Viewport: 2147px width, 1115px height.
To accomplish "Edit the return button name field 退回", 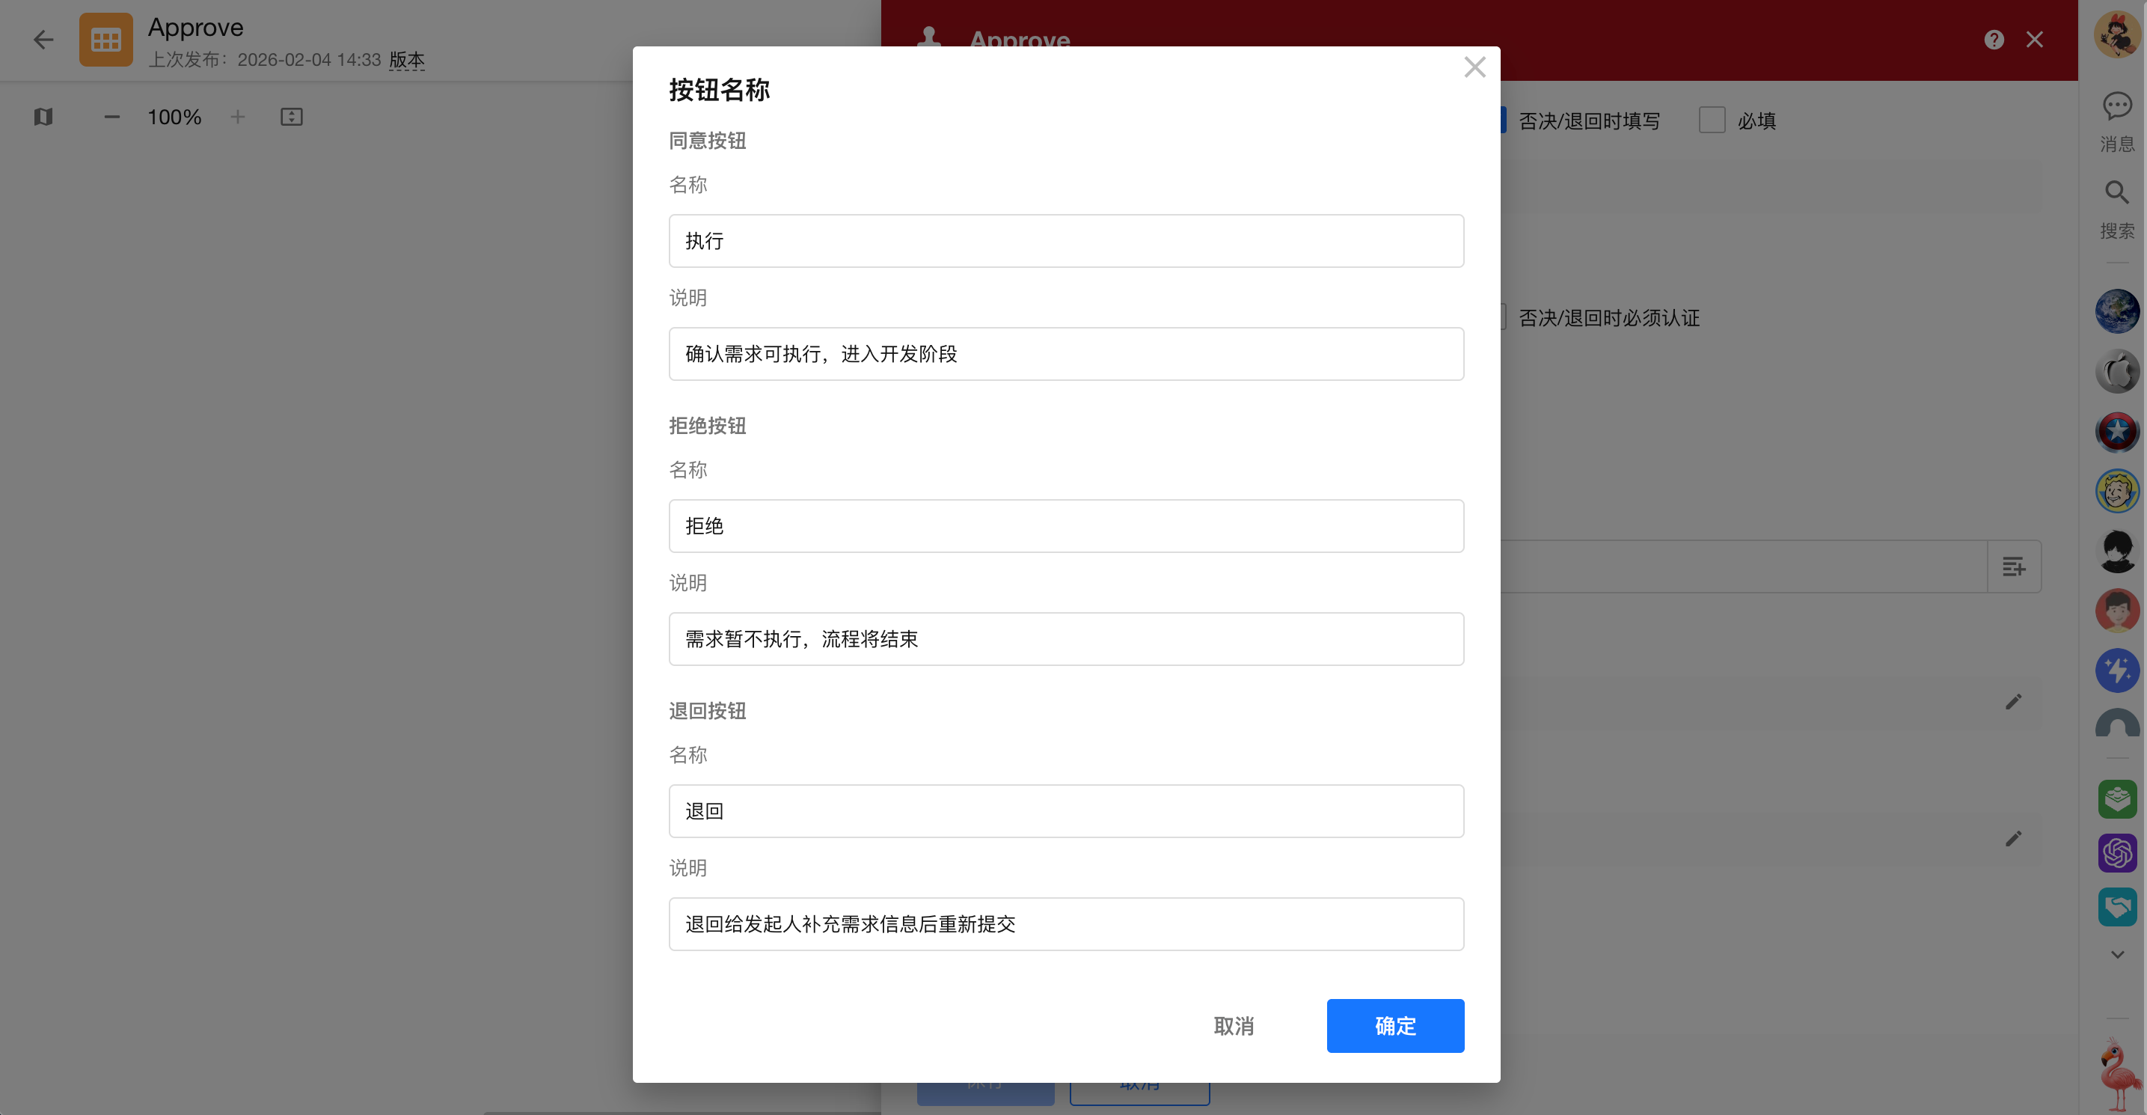I will coord(1065,810).
